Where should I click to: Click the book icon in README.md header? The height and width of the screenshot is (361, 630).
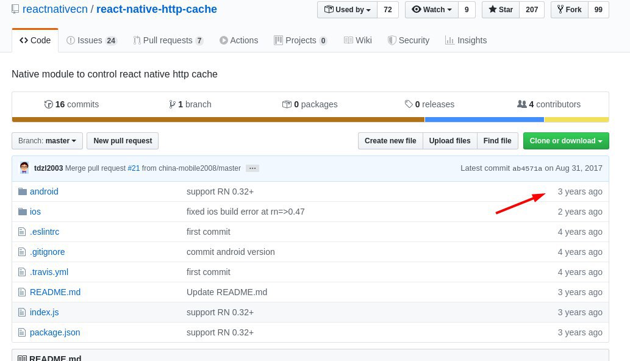click(22, 358)
